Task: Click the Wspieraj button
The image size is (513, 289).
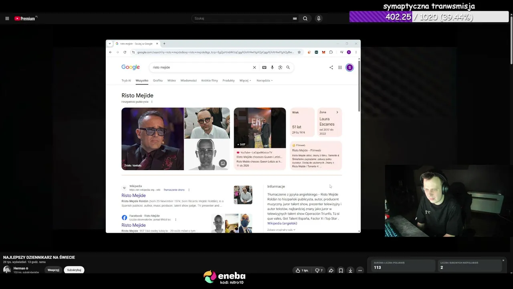Action: (53, 270)
